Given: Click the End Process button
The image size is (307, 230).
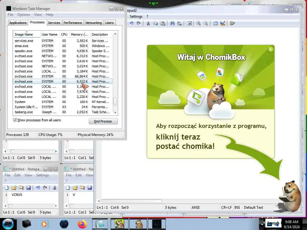Looking at the screenshot, I should point(103,121).
